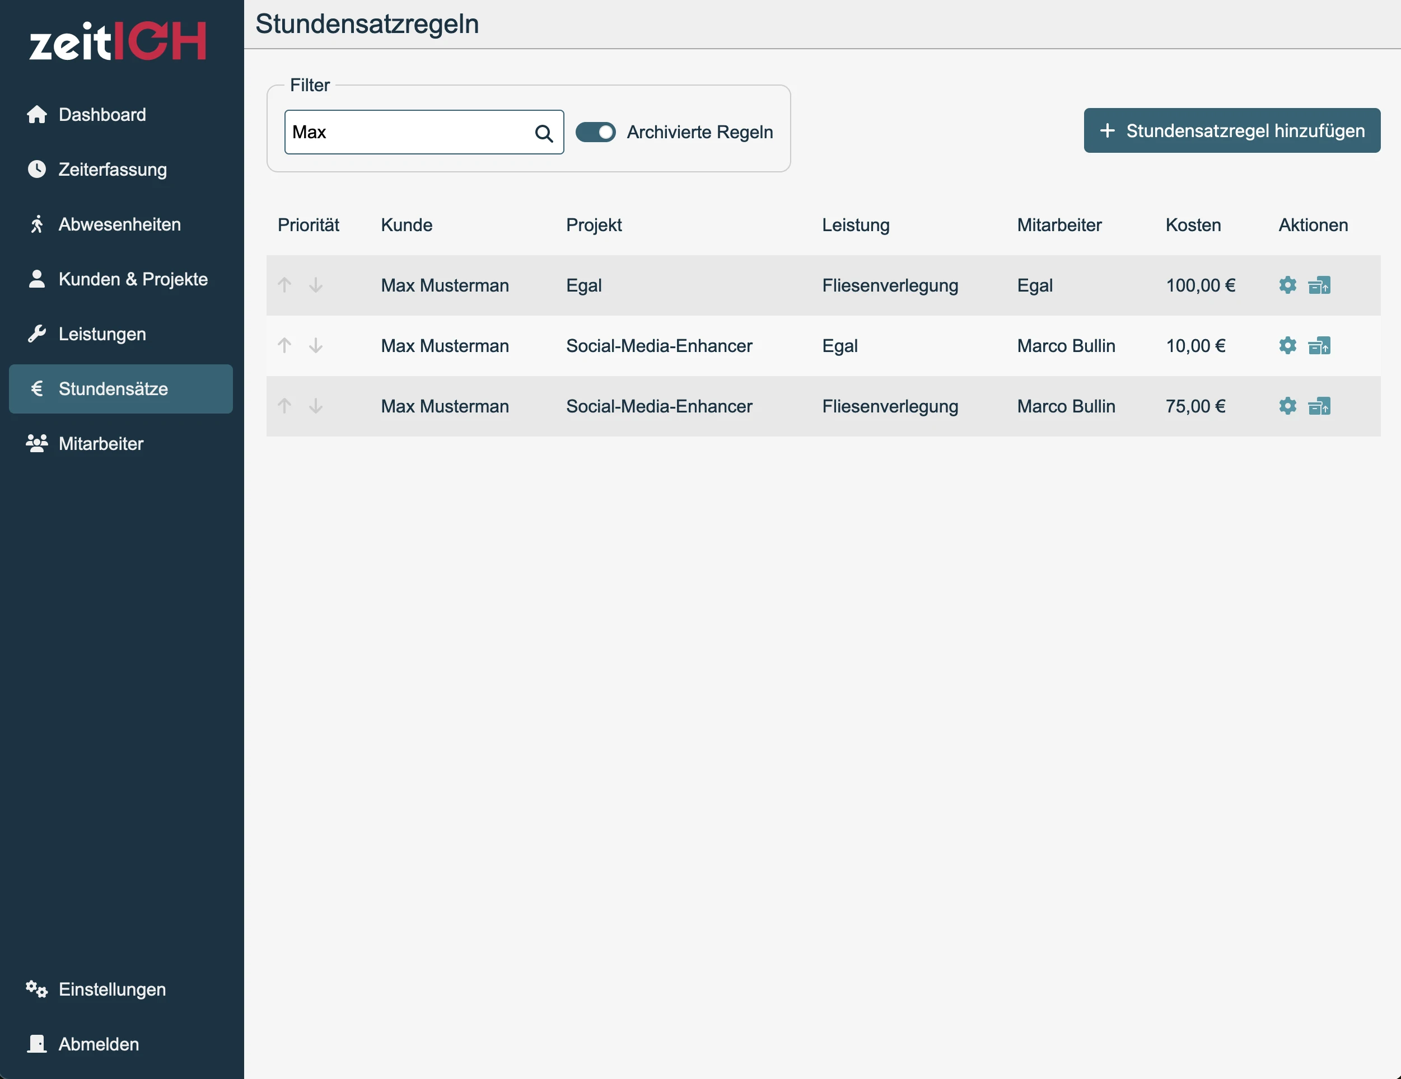Click the Kunde column header
Screen dimensions: 1401x1079
(407, 225)
